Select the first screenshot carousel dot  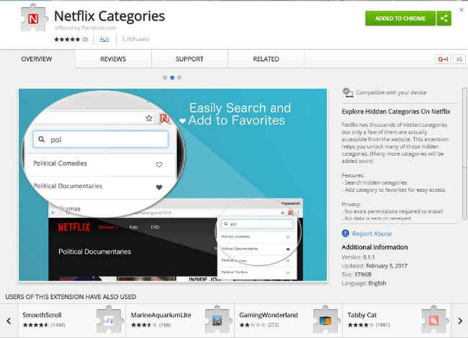coord(165,78)
